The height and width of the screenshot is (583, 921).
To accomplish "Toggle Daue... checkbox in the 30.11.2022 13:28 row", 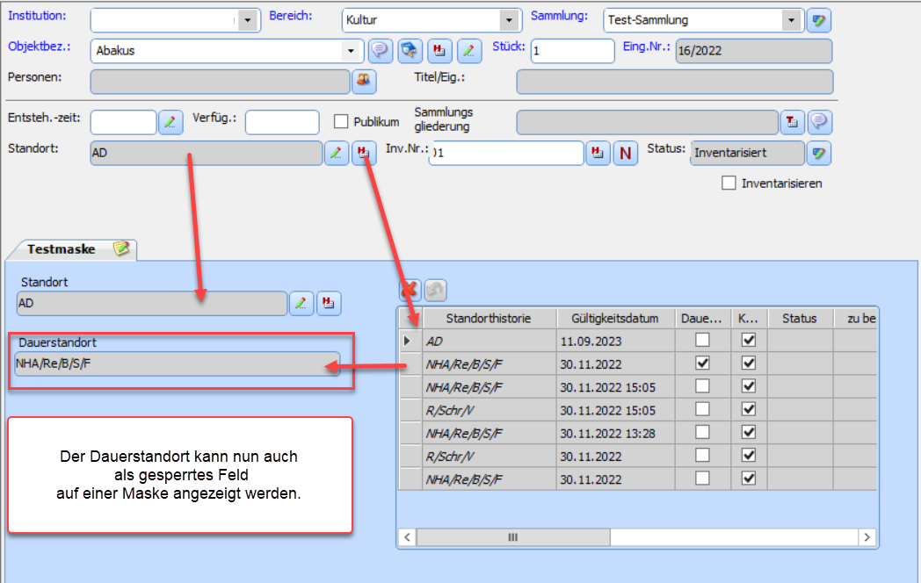I will pyautogui.click(x=702, y=432).
